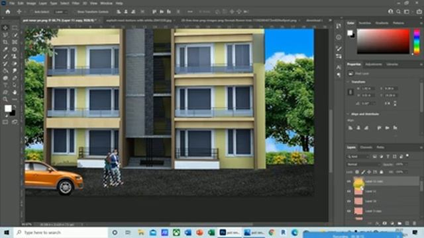Image resolution: width=424 pixels, height=238 pixels.
Task: Open the Image menu
Action: click(x=31, y=3)
